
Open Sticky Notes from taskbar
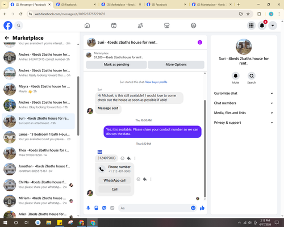pos(60,222)
